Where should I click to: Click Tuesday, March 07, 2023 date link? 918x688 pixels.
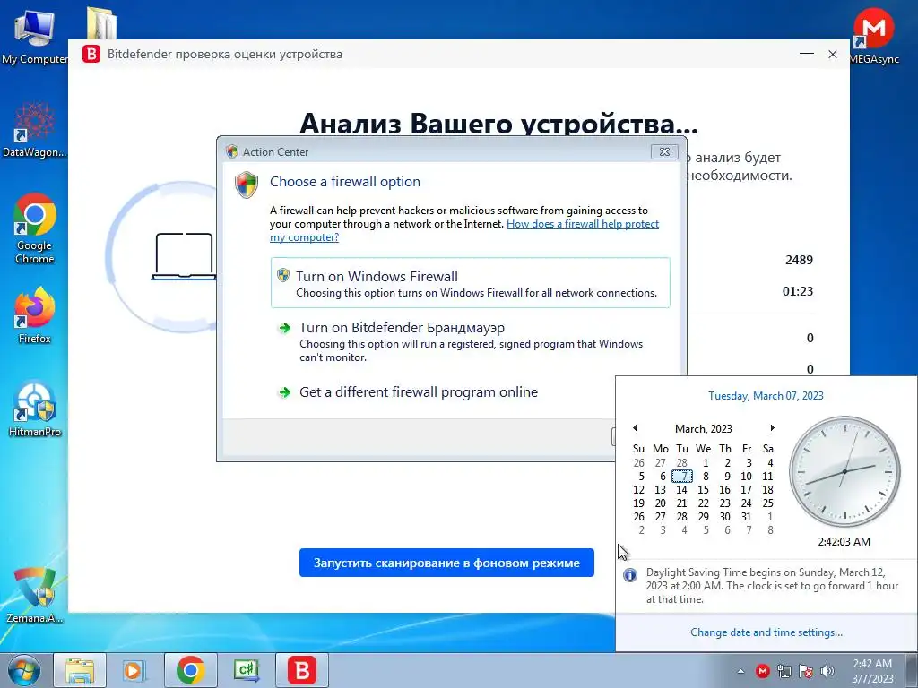click(766, 396)
